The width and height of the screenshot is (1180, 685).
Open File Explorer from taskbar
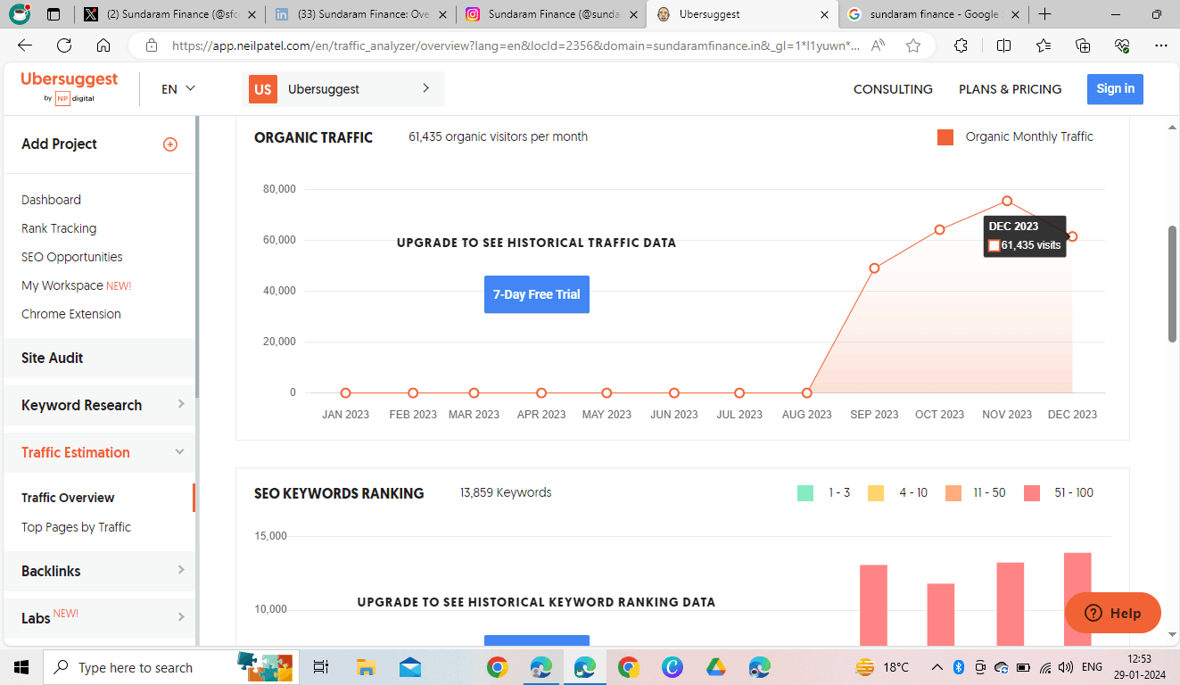click(x=366, y=667)
